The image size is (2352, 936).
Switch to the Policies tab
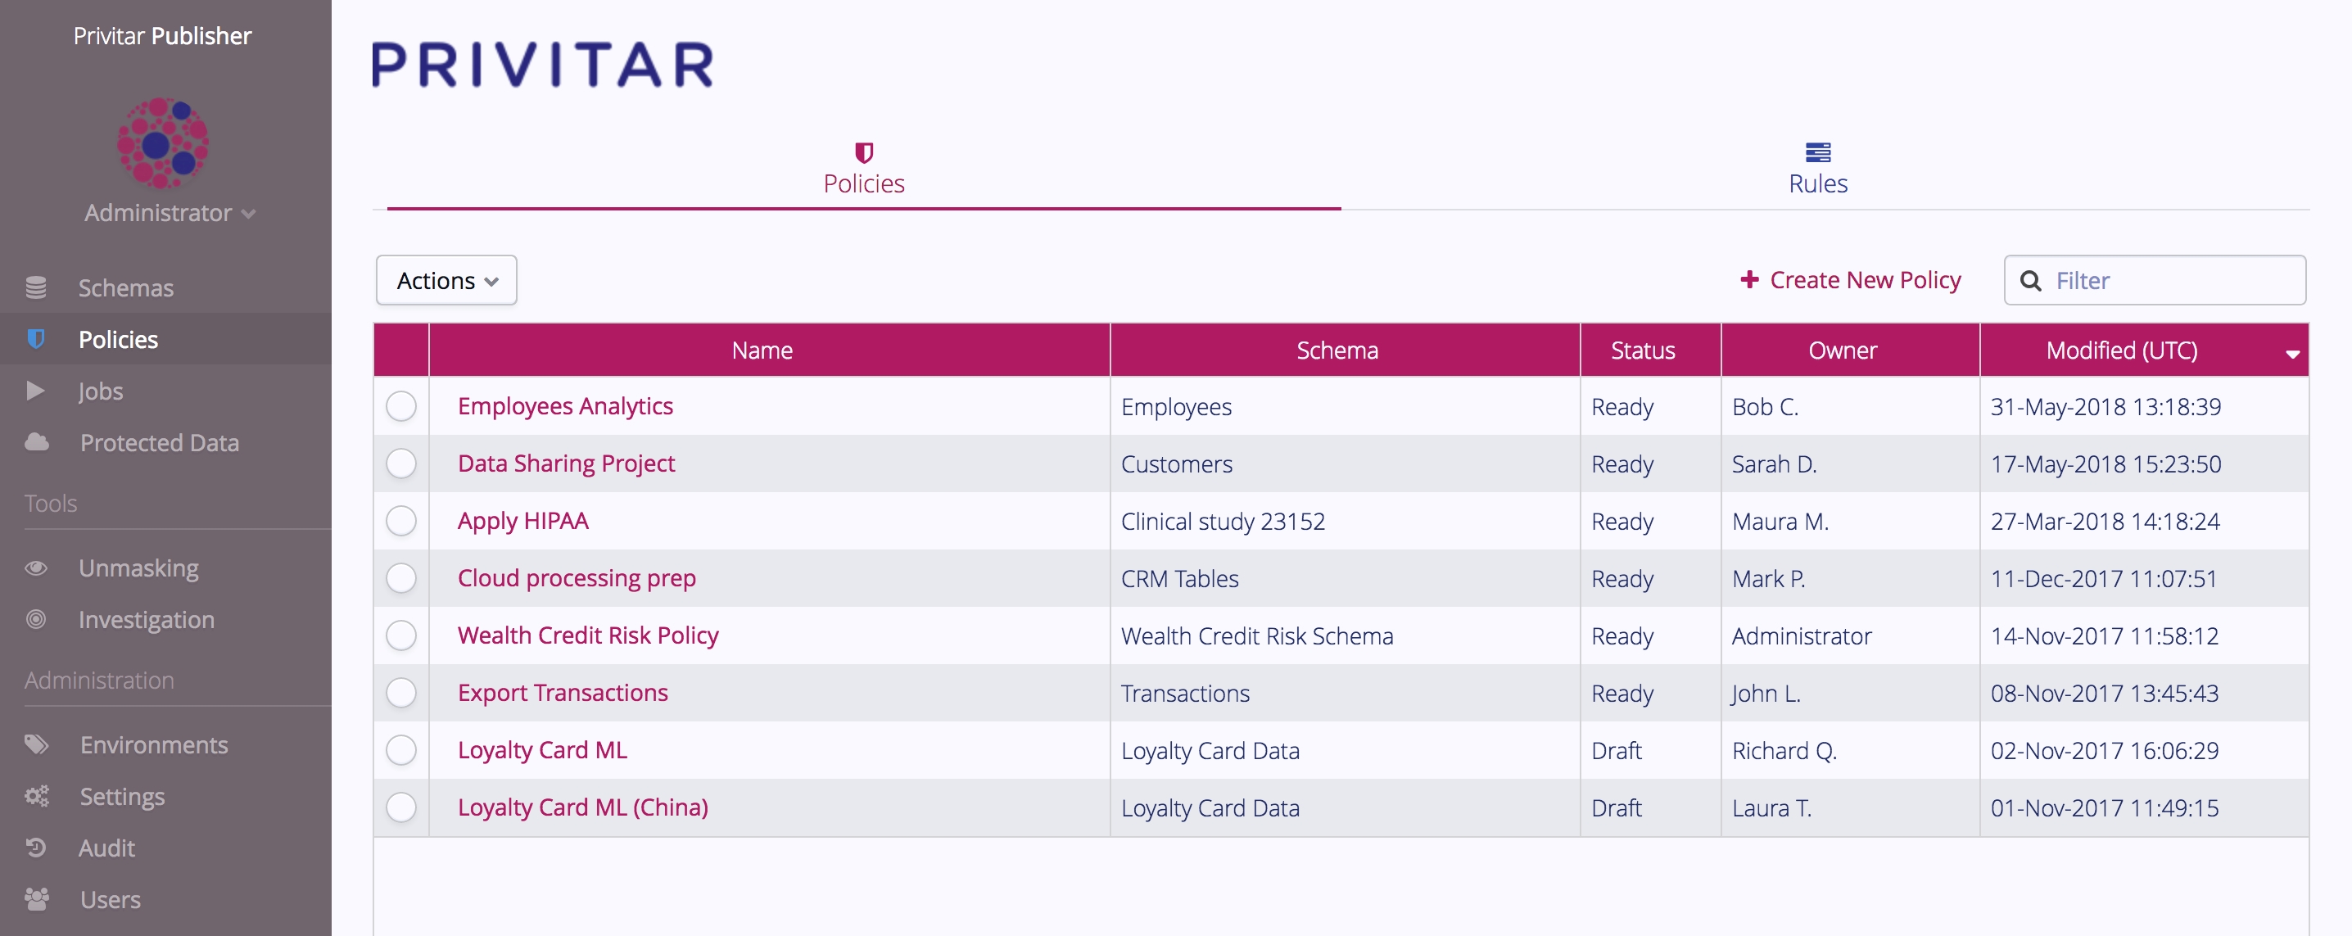pyautogui.click(x=864, y=170)
